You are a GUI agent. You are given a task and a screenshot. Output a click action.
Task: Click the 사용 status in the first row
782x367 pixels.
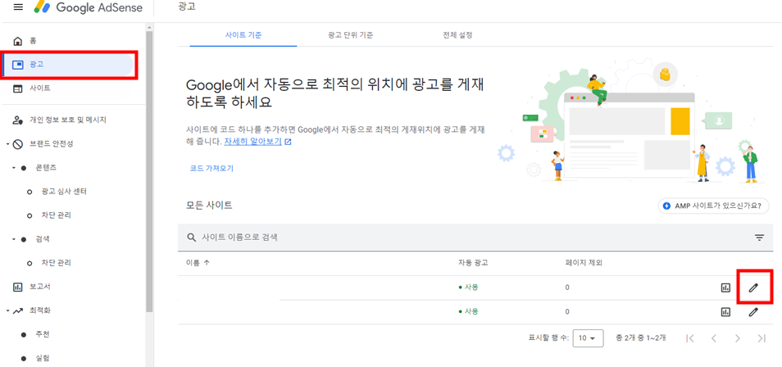[469, 288]
